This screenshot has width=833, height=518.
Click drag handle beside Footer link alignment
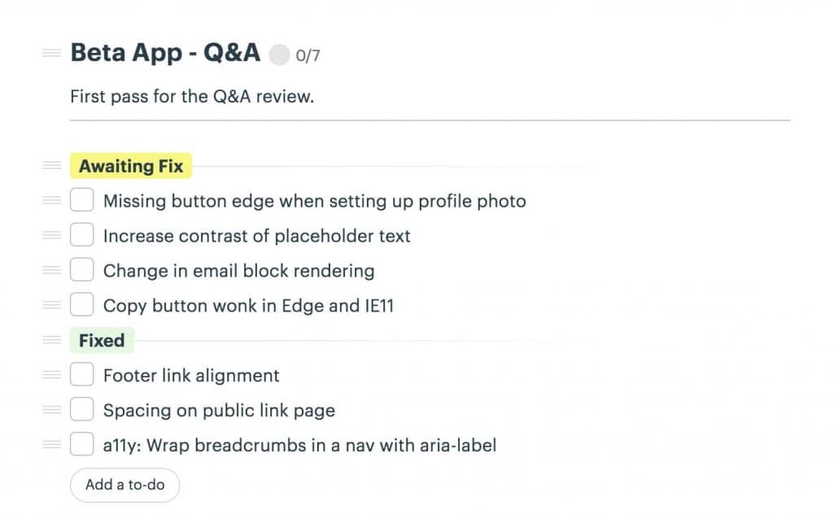coord(52,375)
